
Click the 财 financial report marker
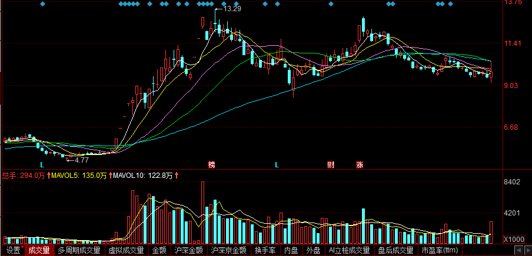tap(331, 165)
